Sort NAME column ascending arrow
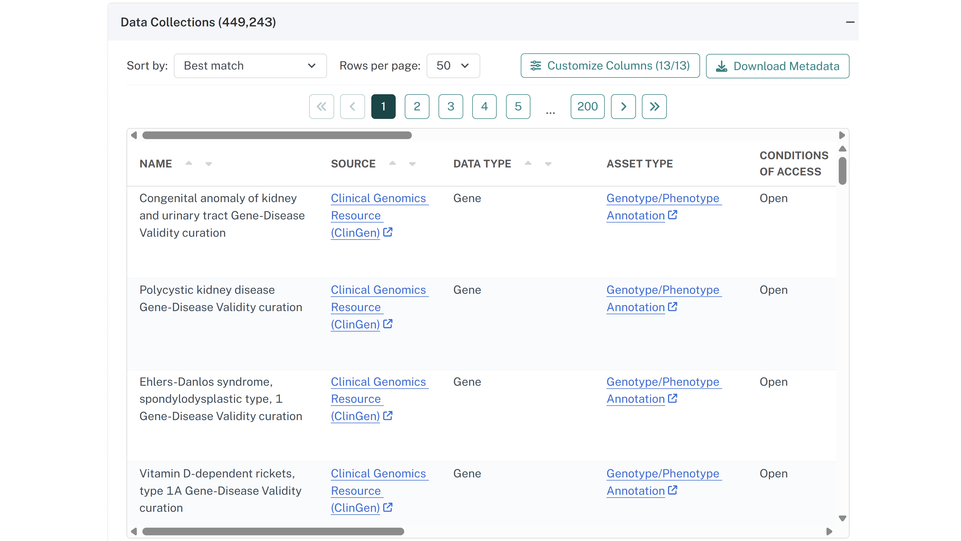Image resolution: width=961 pixels, height=541 pixels. pos(189,163)
